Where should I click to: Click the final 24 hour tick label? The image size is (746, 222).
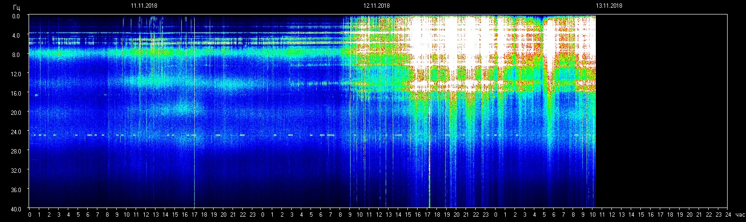point(728,214)
